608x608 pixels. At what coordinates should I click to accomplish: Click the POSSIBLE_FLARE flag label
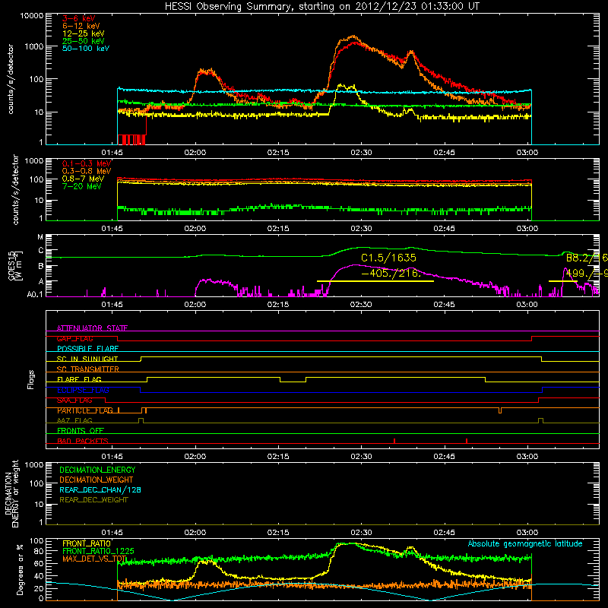point(87,349)
